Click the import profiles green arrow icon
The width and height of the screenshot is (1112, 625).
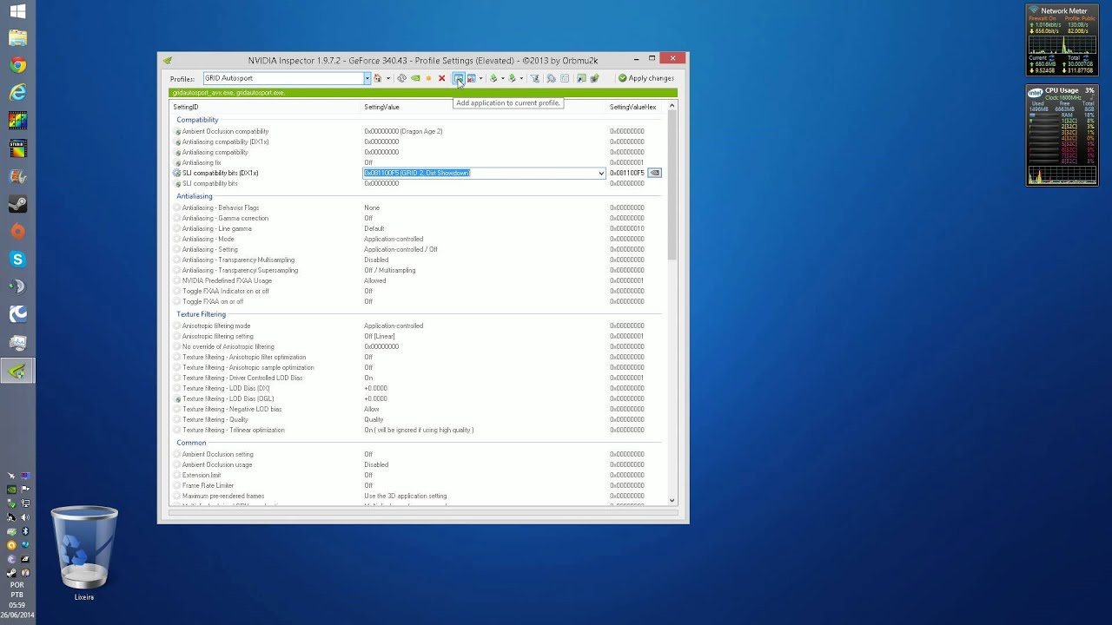512,78
